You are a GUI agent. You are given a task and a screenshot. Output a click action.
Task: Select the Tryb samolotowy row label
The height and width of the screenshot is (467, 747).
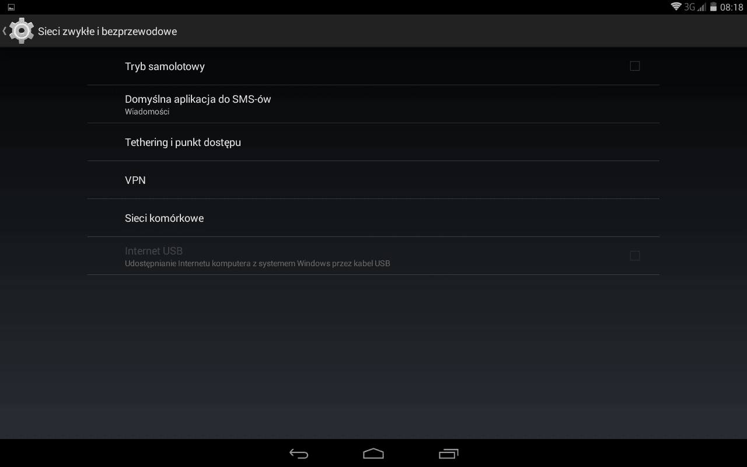pyautogui.click(x=165, y=67)
